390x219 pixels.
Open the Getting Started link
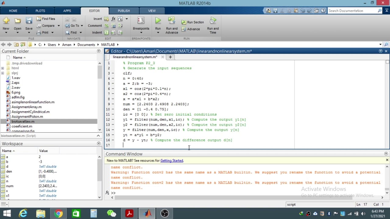[172, 161]
